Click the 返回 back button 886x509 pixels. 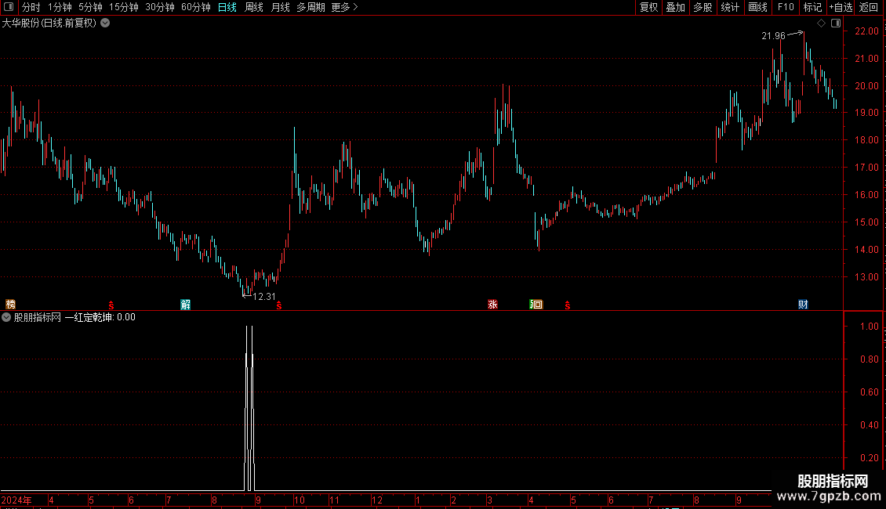(x=869, y=7)
